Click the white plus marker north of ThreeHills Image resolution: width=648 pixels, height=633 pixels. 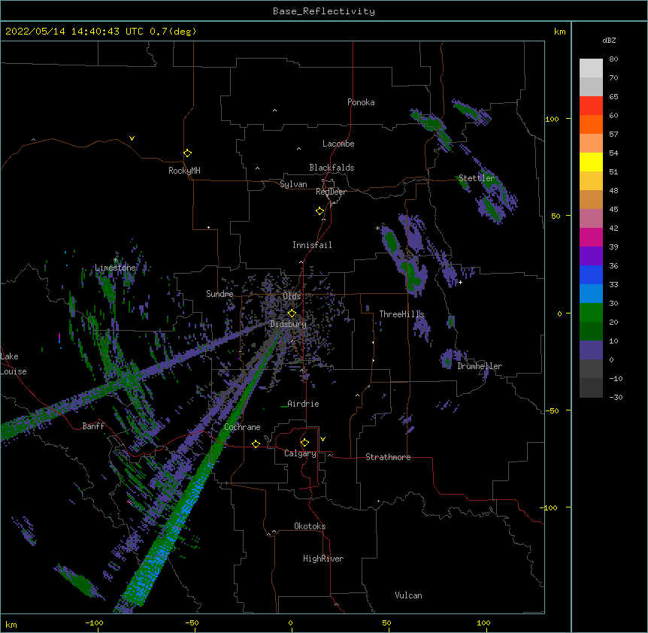460,282
